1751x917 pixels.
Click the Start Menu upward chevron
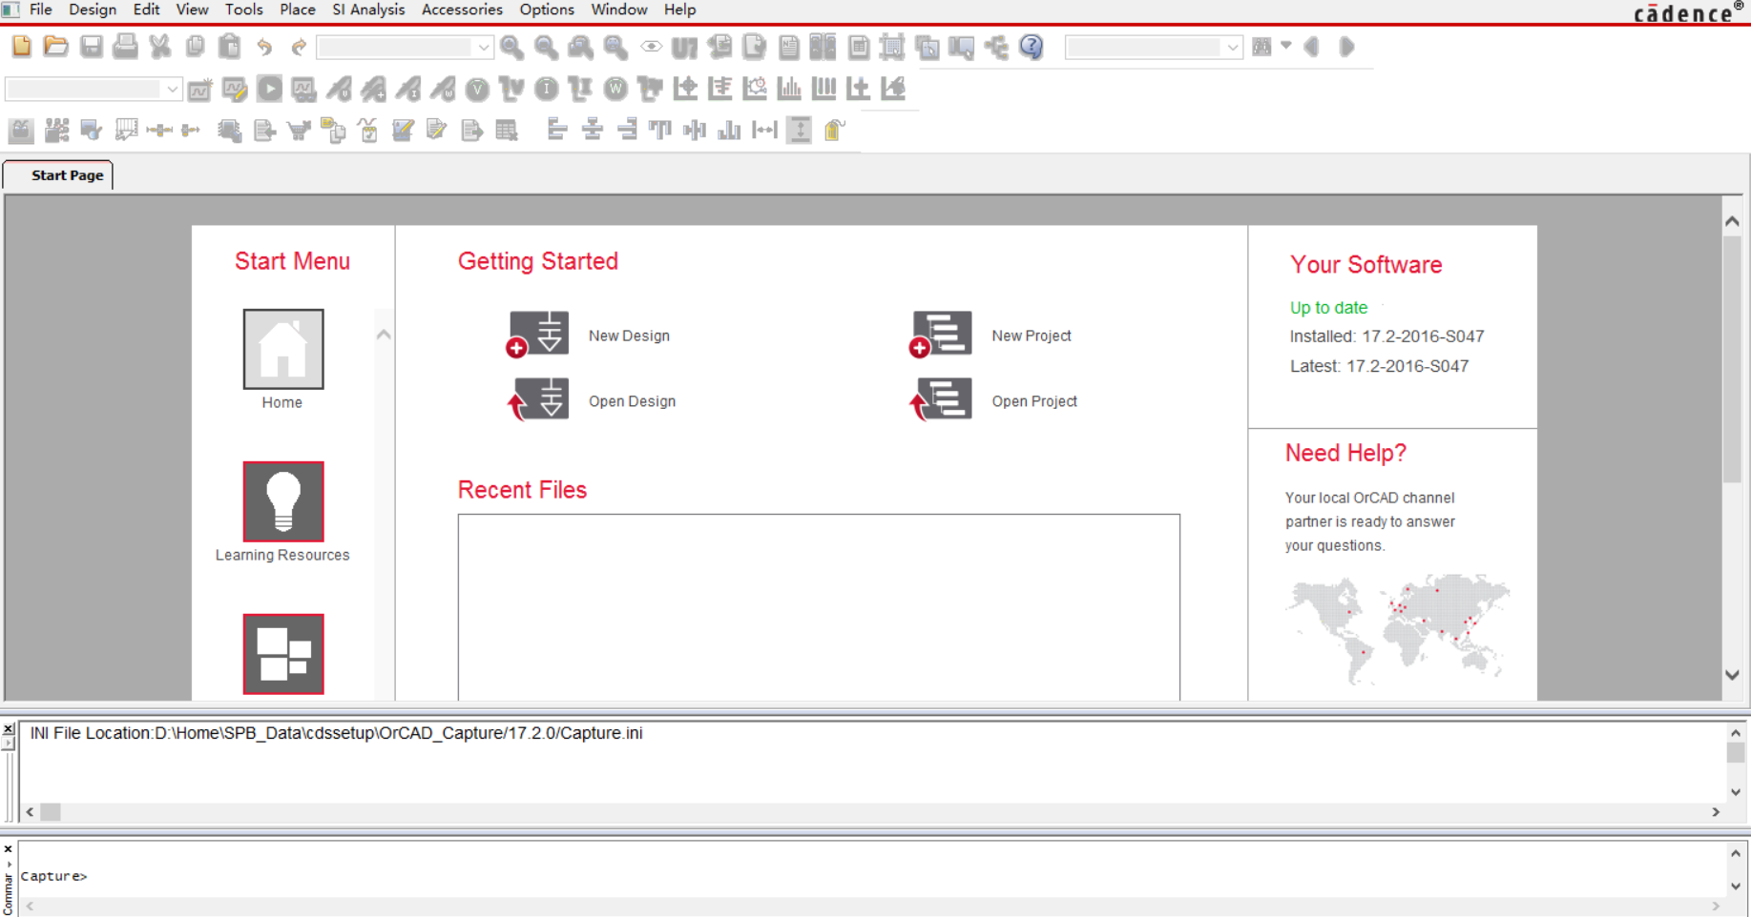coord(384,335)
